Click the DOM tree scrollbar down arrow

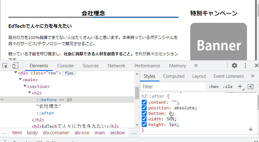tap(137, 125)
